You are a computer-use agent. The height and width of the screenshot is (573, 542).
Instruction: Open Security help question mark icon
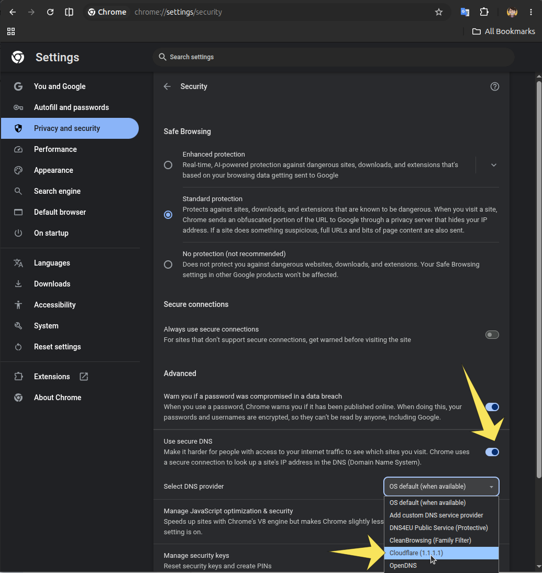494,86
